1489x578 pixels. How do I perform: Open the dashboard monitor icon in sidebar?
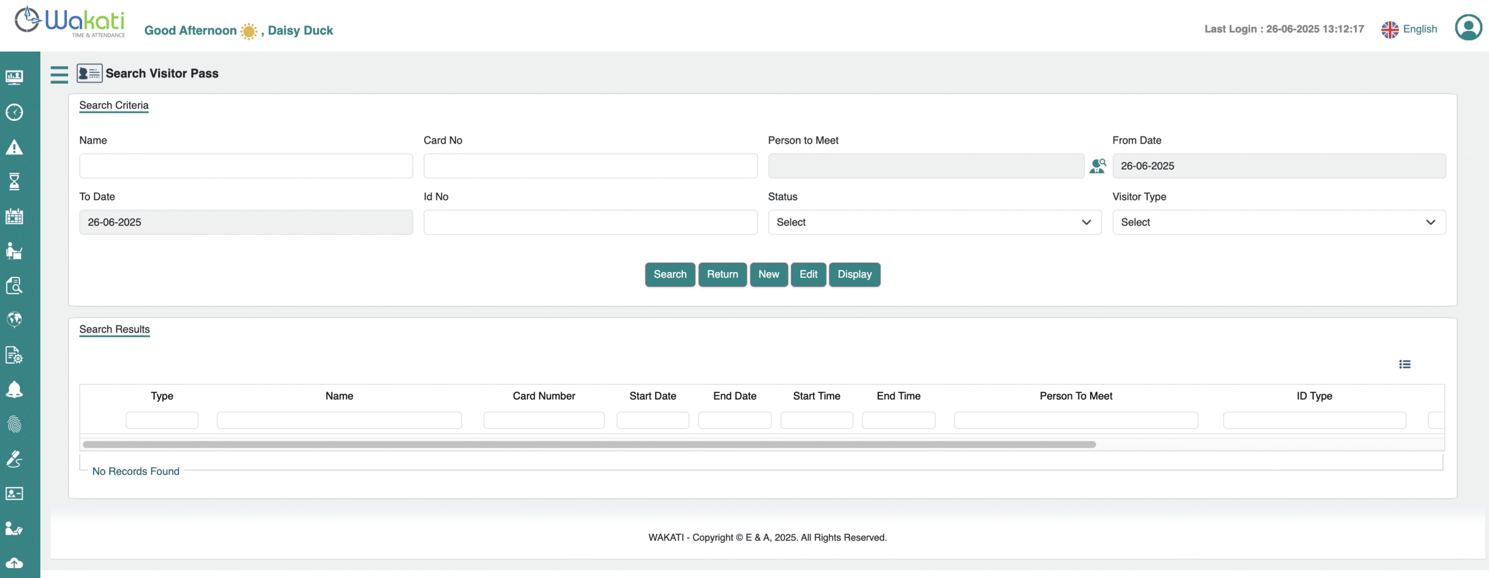pos(15,77)
